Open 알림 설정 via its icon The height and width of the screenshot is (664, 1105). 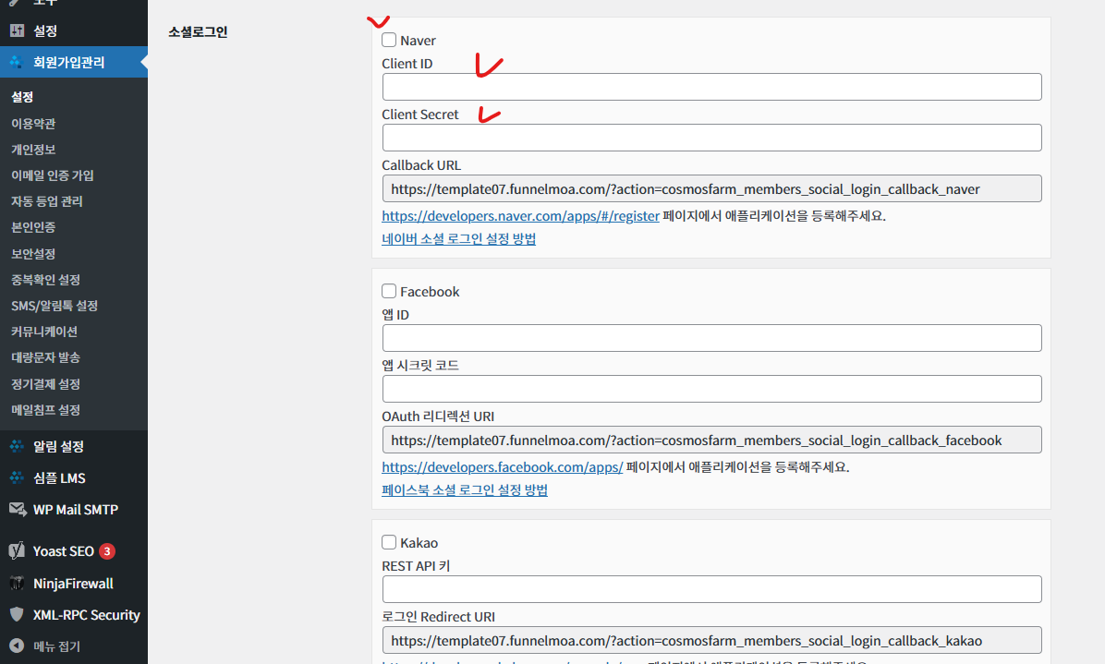pos(17,446)
